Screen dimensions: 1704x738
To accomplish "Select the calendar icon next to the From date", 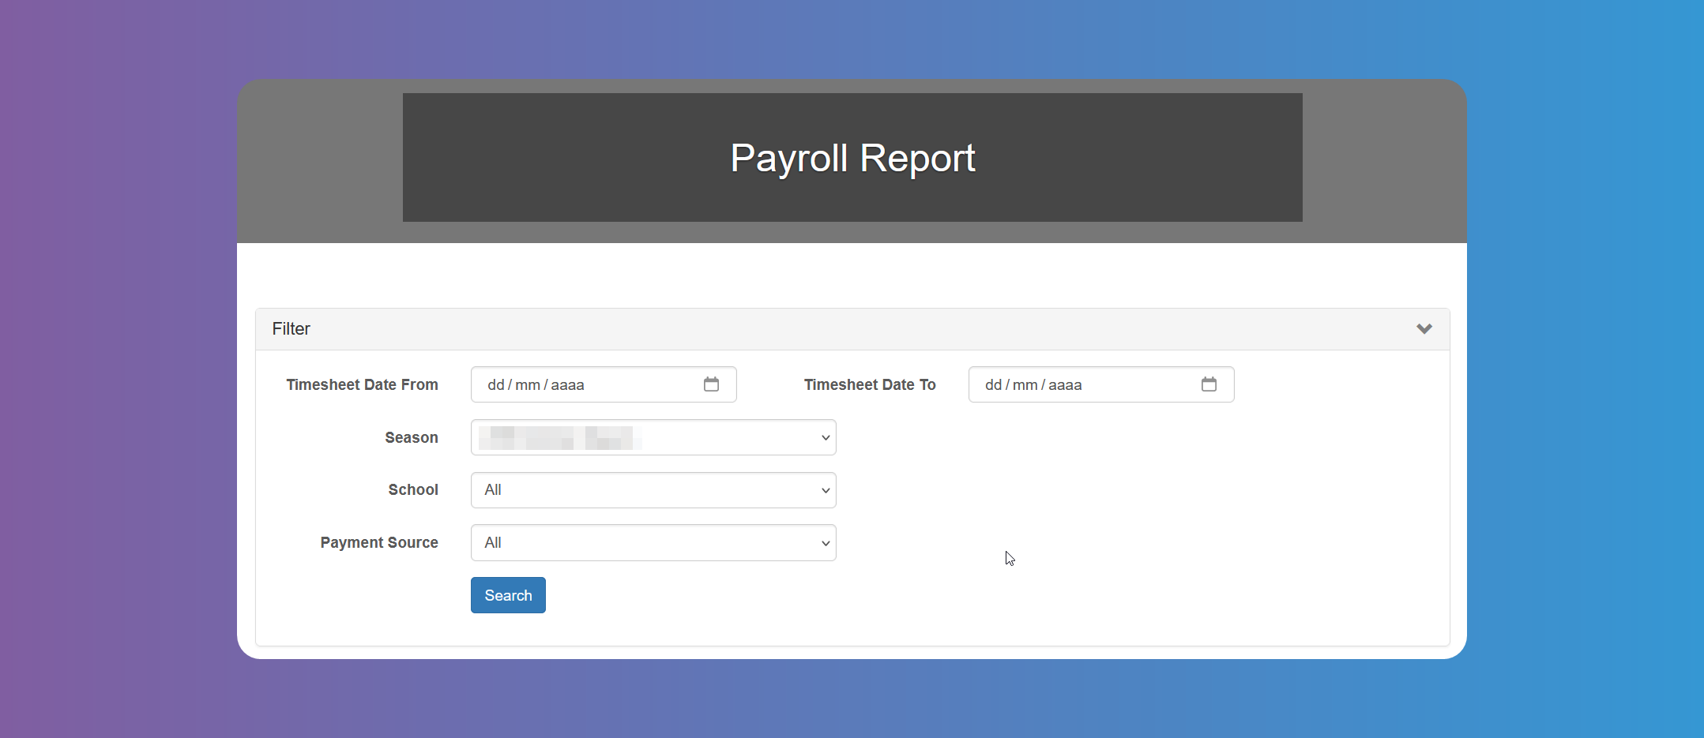I will (x=712, y=384).
